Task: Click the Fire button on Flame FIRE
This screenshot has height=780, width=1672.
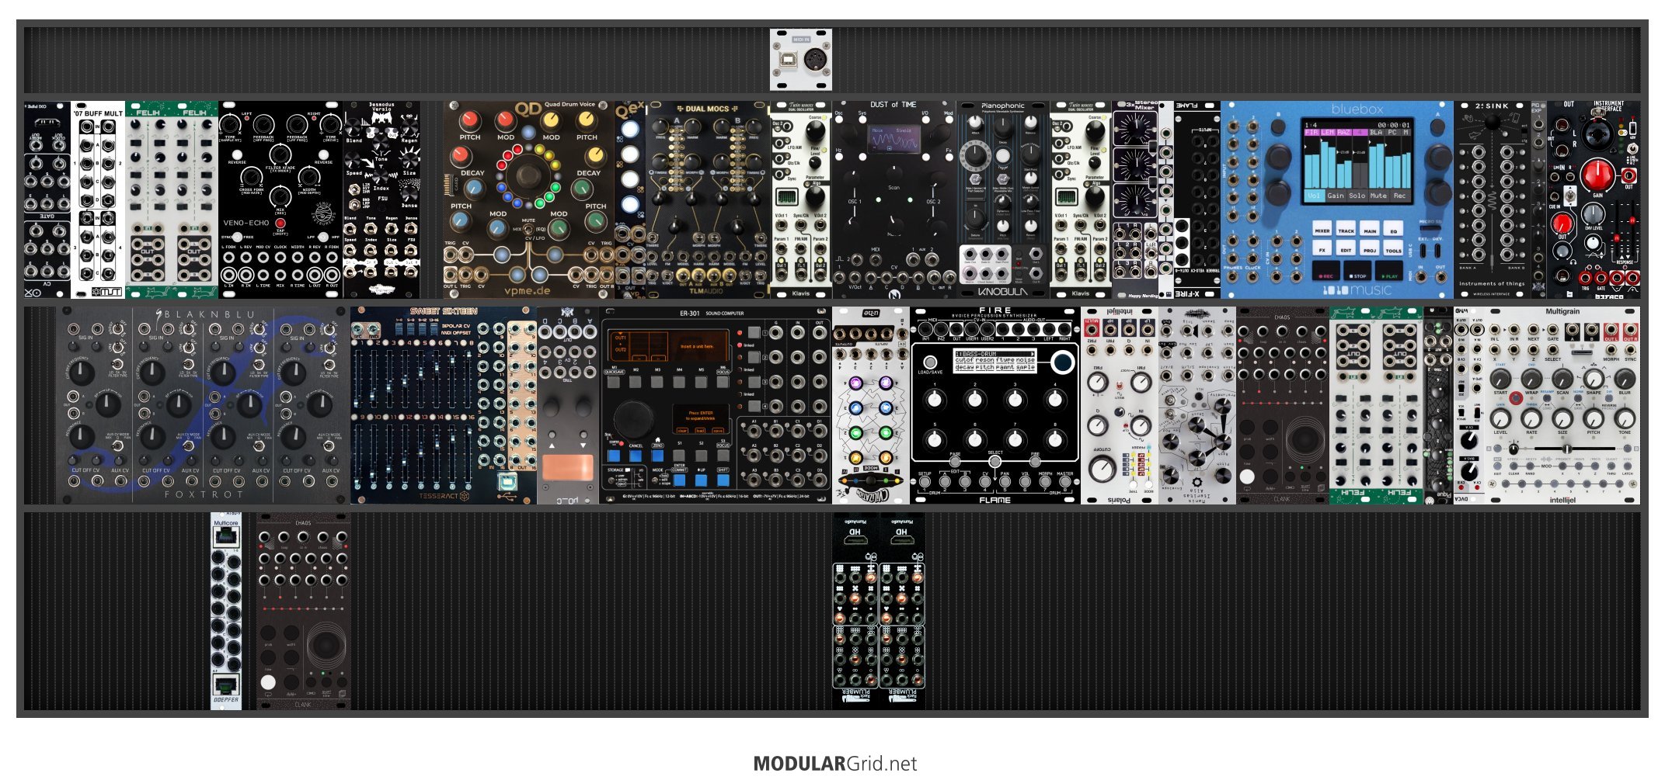Action: pos(1035,461)
